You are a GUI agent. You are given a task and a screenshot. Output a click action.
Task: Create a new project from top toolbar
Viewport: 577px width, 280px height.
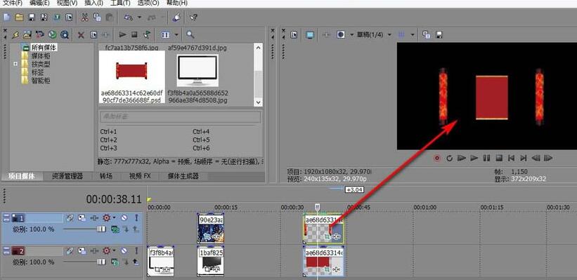coord(6,18)
